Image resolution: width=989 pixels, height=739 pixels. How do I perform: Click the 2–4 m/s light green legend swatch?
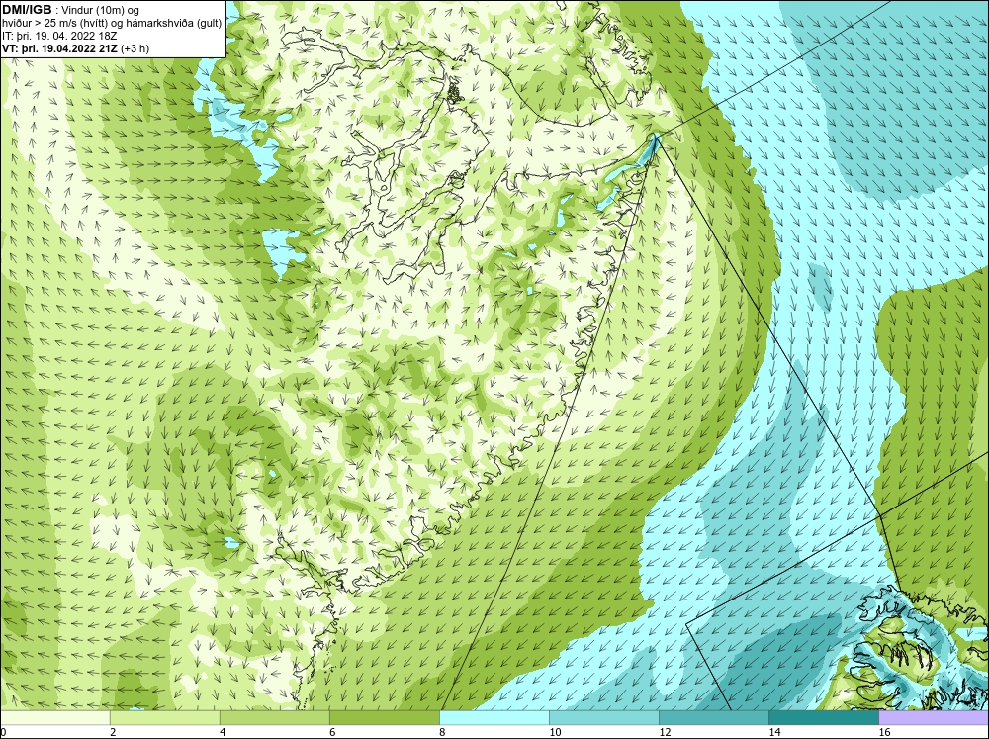coord(164,718)
